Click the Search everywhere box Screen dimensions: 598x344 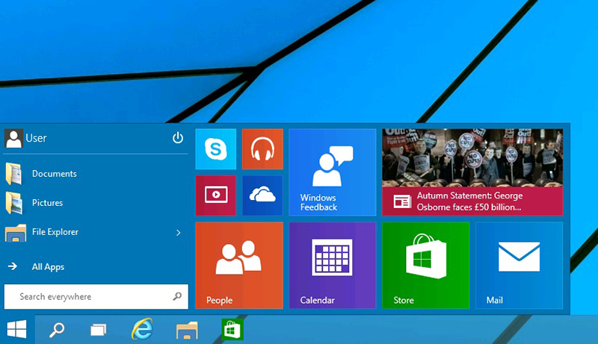[96, 296]
